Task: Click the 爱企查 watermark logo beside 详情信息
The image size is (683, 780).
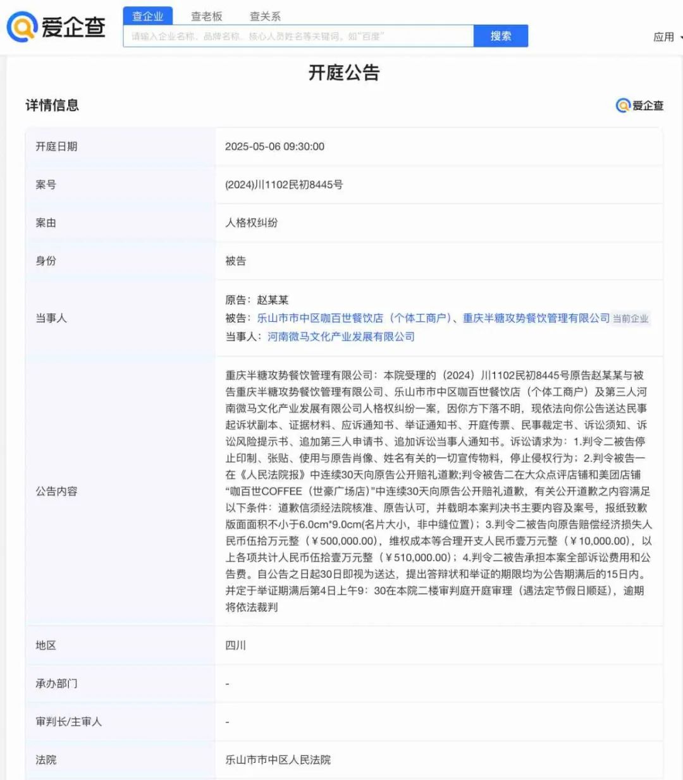Action: [639, 106]
